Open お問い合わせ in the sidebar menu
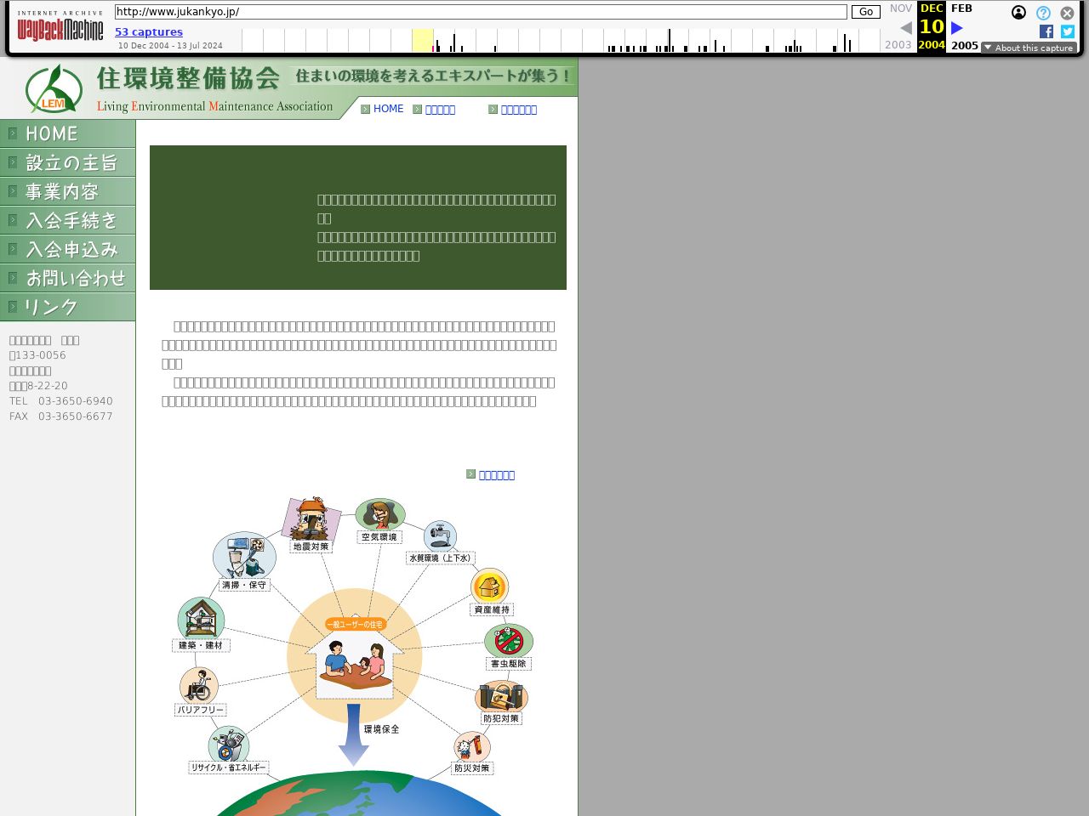Screen dimensions: 1089x816 67,278
